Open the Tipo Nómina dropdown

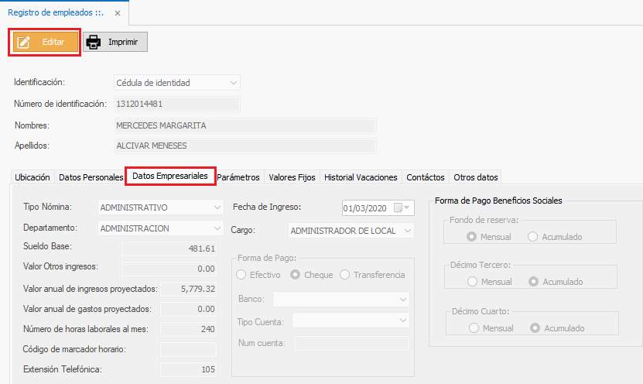(217, 207)
